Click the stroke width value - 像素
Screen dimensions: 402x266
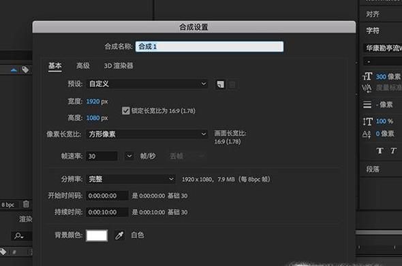coord(384,105)
